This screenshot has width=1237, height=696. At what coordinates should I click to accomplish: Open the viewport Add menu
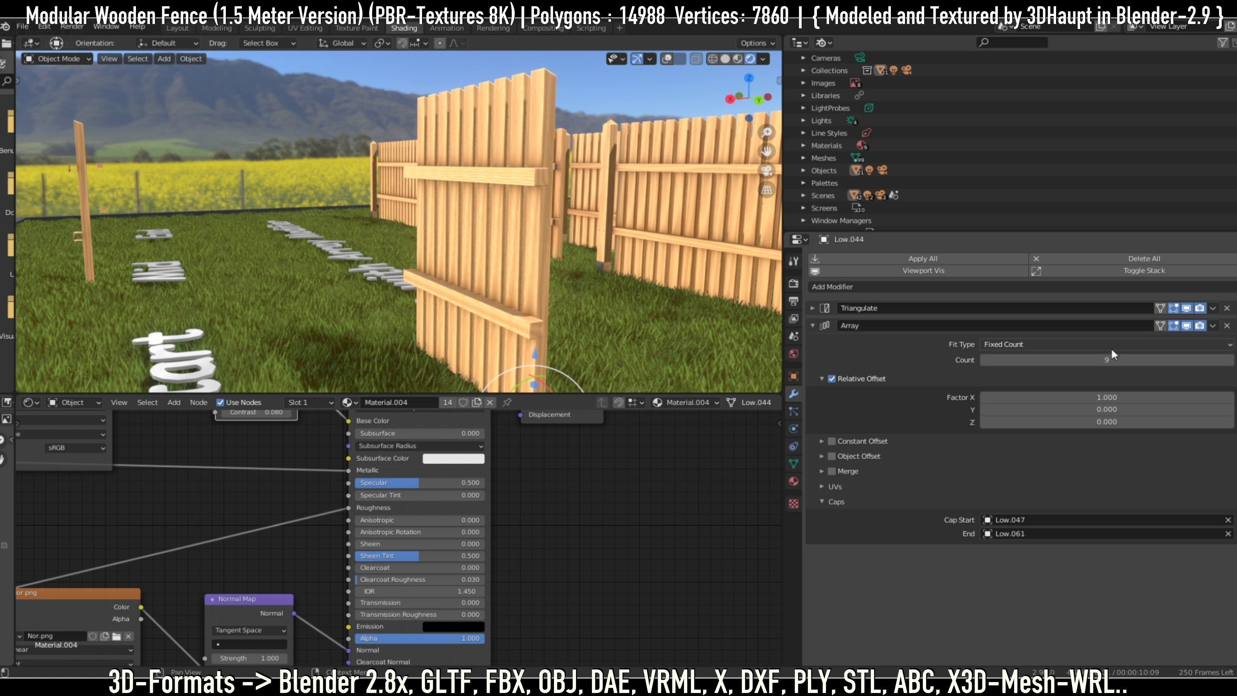pos(164,59)
